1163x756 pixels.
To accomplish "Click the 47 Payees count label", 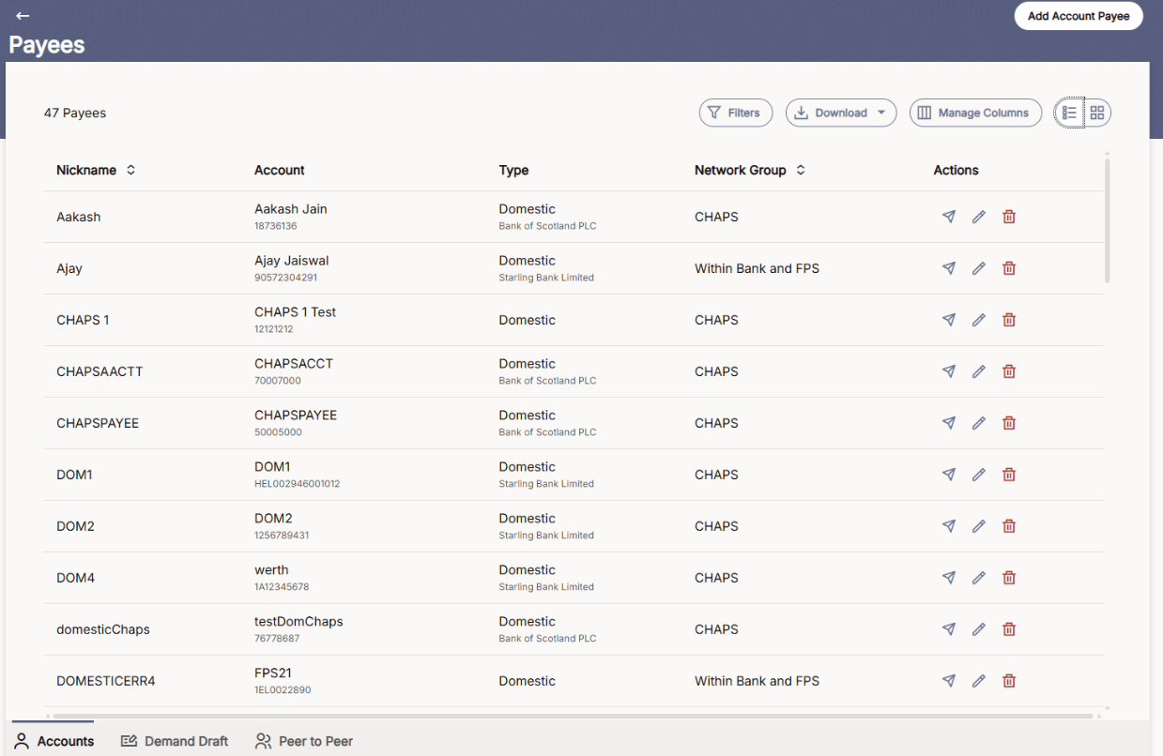I will [x=75, y=113].
